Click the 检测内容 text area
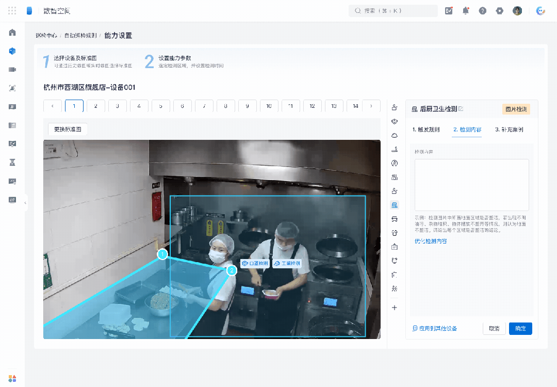The width and height of the screenshot is (557, 387). coord(472,185)
